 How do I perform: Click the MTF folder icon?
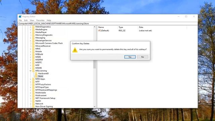coord(33,82)
